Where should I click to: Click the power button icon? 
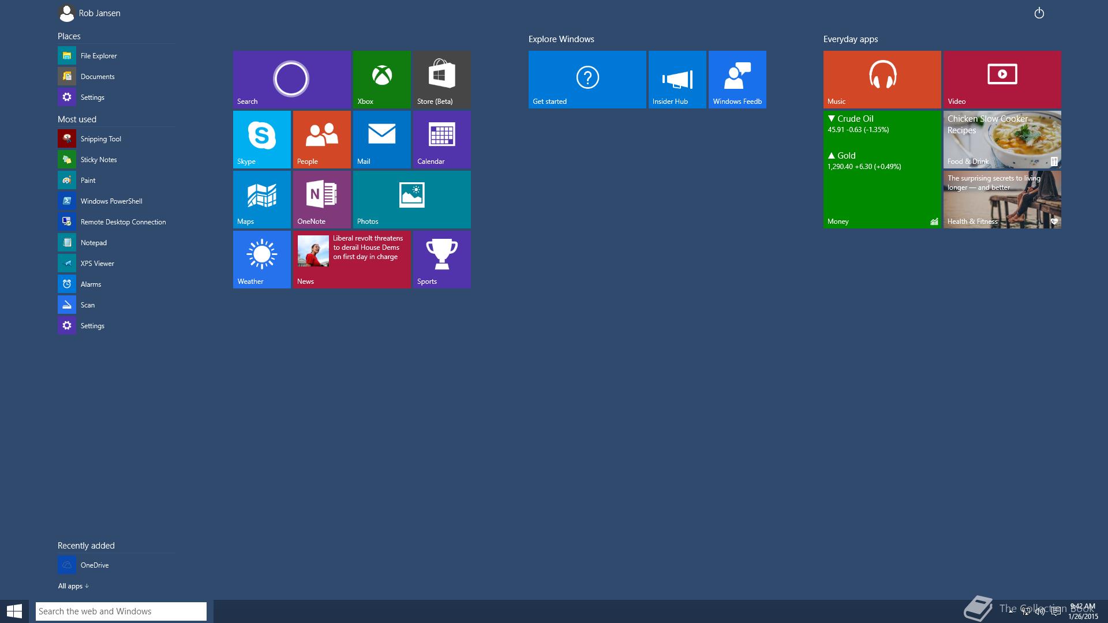(x=1039, y=13)
